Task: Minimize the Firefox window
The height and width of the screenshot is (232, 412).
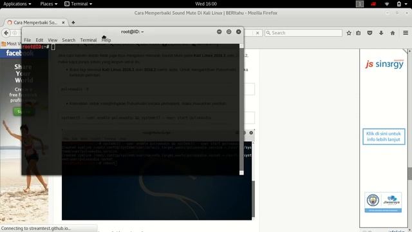Action: click(x=388, y=13)
